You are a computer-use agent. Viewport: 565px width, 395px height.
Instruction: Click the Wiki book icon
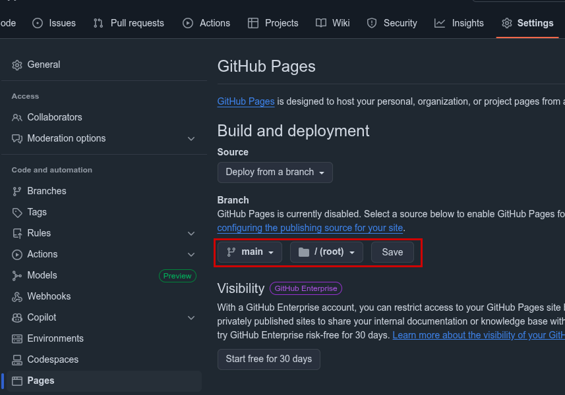(320, 24)
